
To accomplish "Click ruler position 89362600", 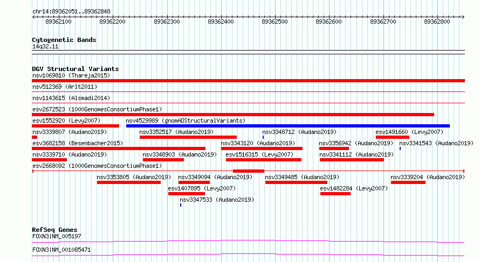I will coord(329,22).
